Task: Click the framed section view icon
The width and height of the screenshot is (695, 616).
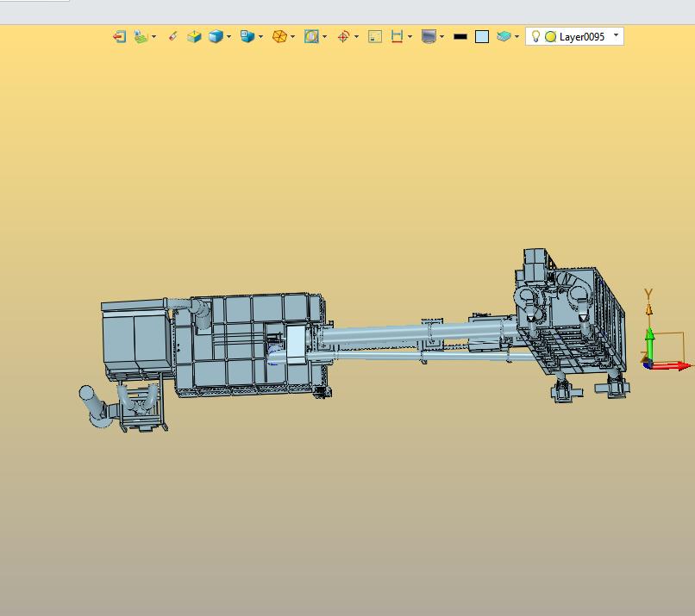Action: tap(311, 36)
